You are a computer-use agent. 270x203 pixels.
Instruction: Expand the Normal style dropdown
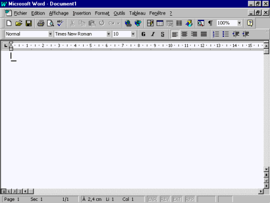[50, 34]
